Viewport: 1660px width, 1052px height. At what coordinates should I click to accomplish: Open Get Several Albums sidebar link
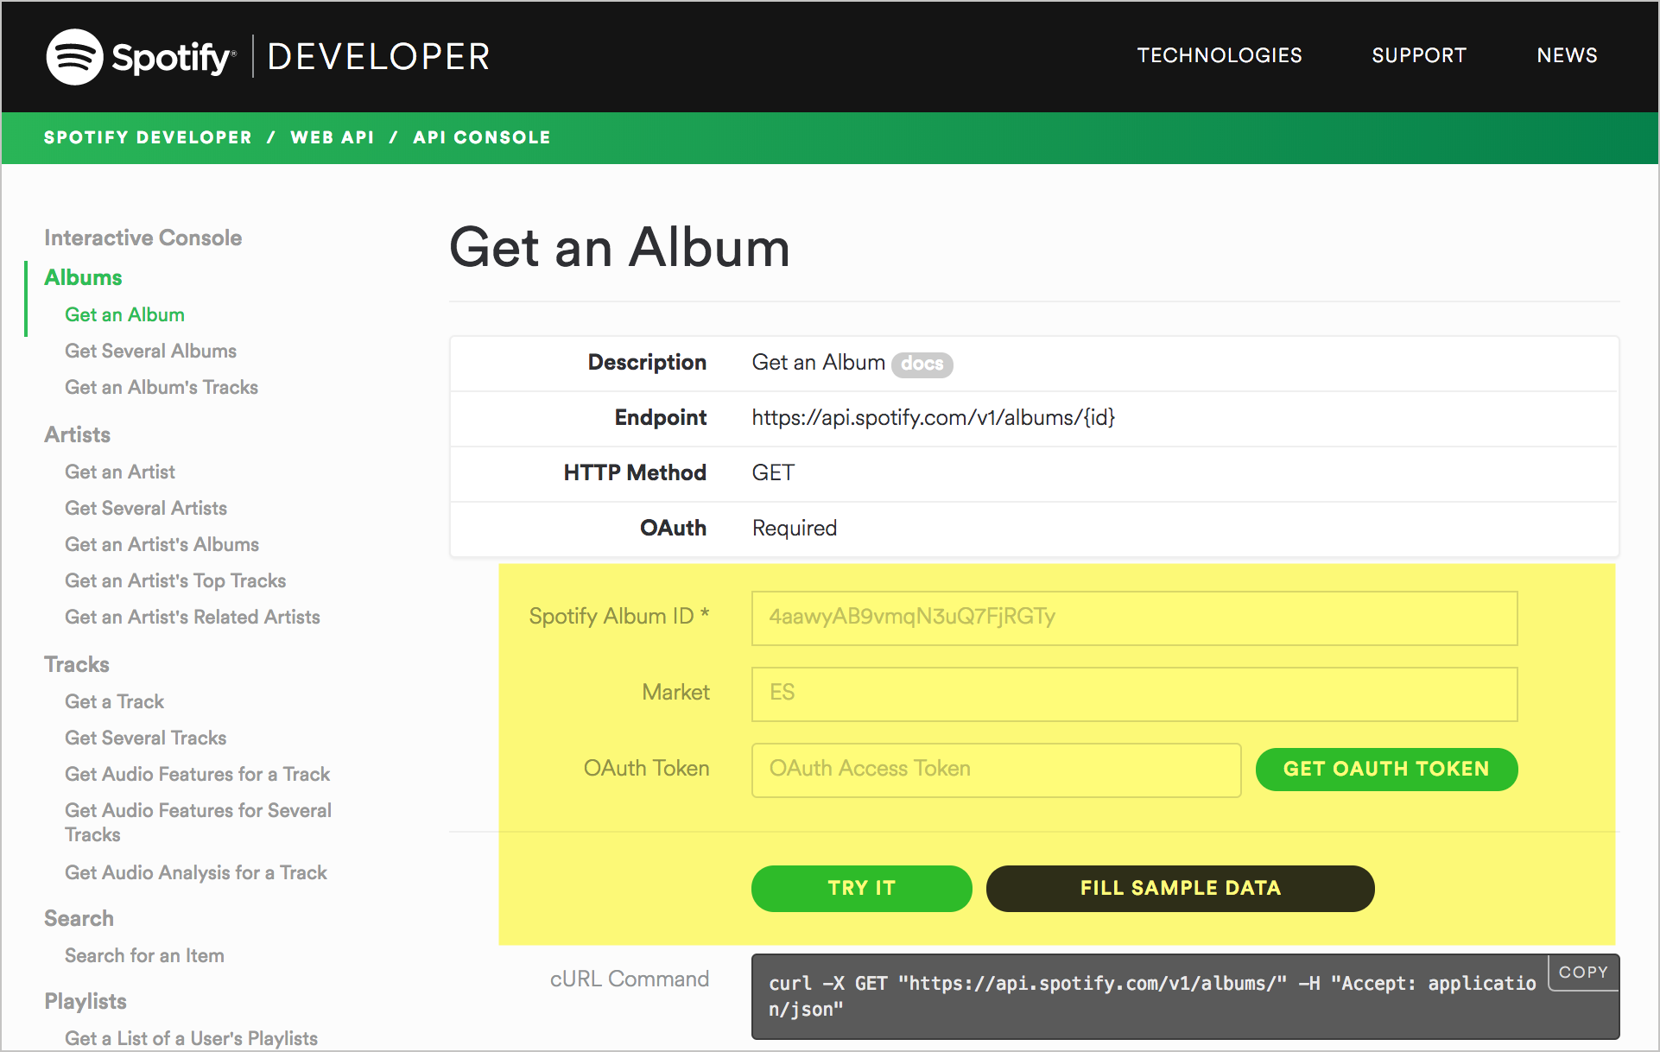point(150,351)
